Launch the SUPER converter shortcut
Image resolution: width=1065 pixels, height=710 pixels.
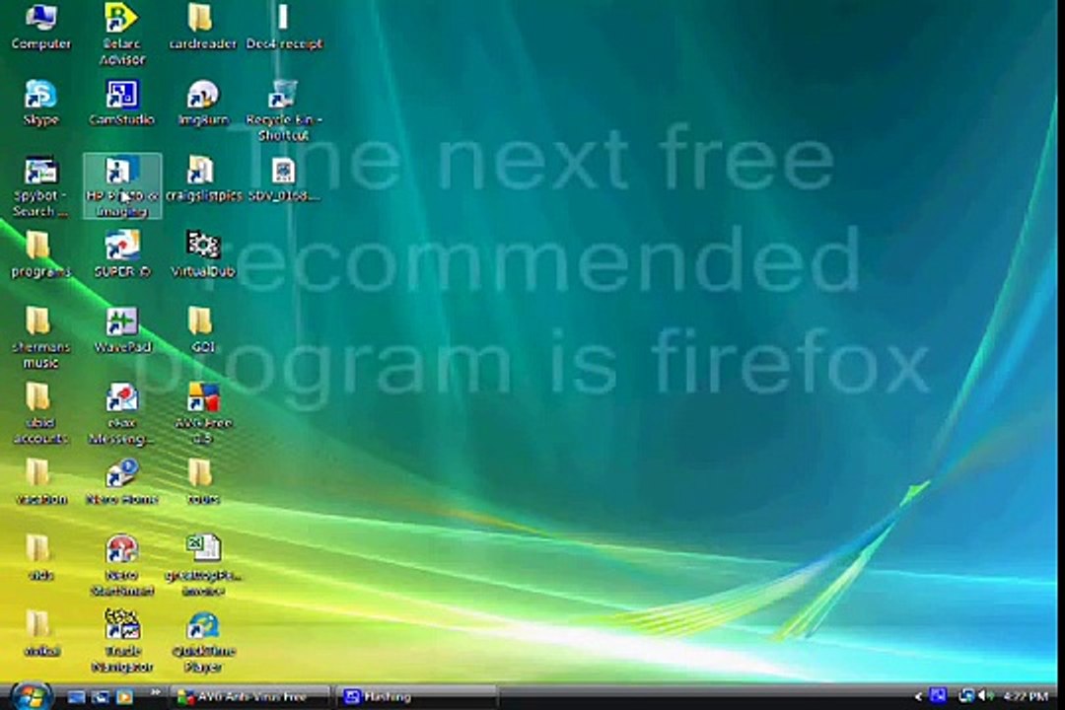[x=122, y=254]
